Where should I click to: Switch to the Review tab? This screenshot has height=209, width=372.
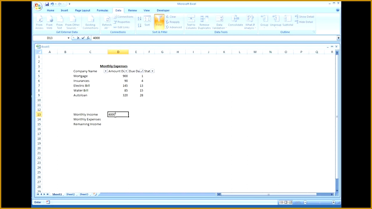(132, 10)
